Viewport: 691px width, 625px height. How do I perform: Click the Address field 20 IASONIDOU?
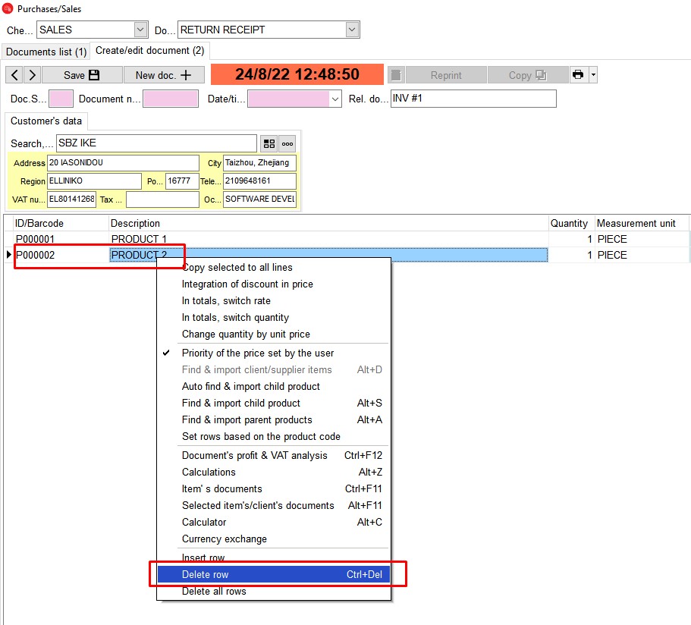123,162
